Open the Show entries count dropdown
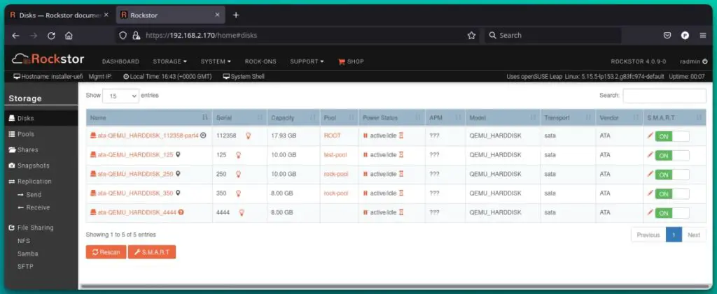 coord(122,96)
